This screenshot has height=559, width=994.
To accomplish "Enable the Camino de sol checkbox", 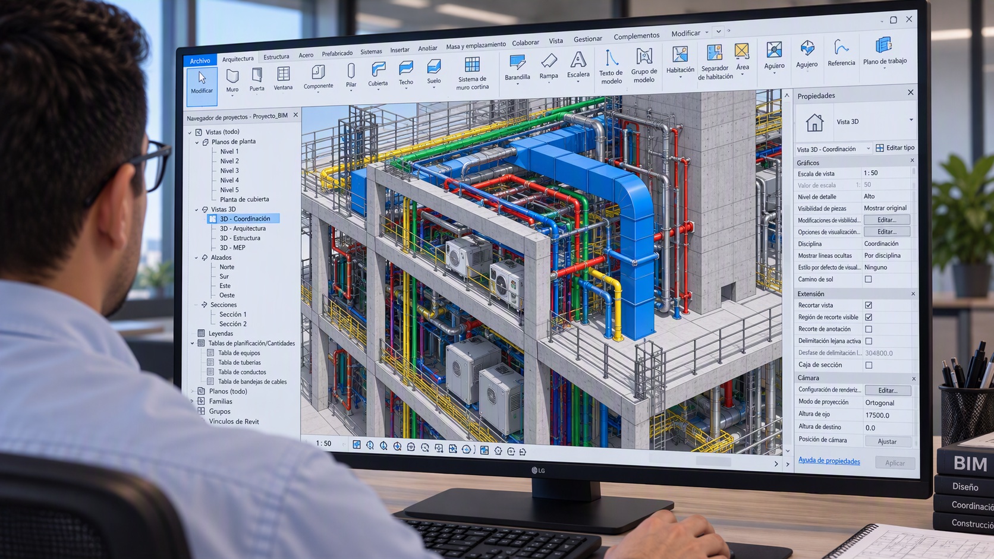I will point(869,279).
